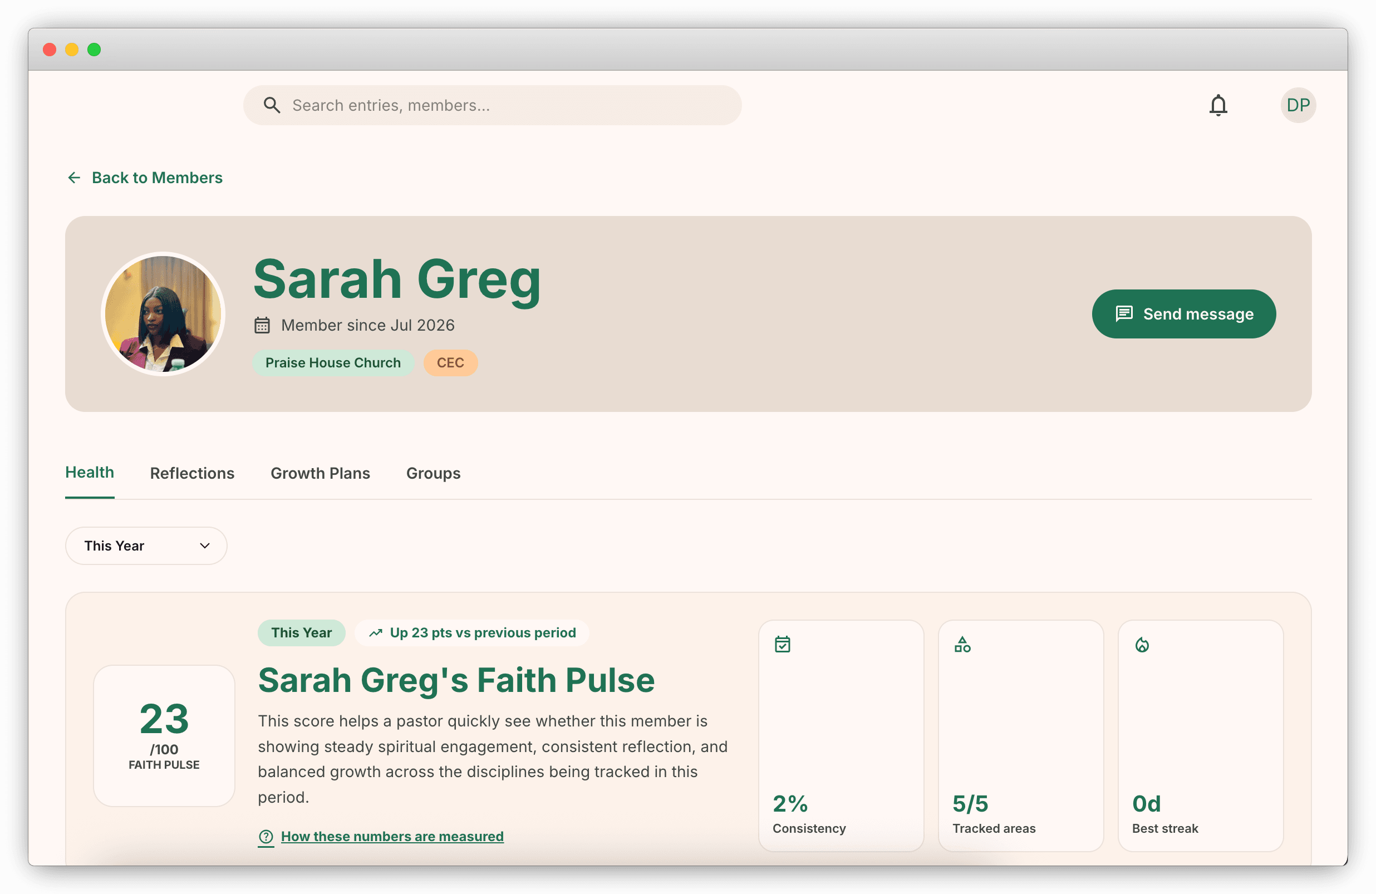Click the 5/5 Tracked areas value

point(970,803)
